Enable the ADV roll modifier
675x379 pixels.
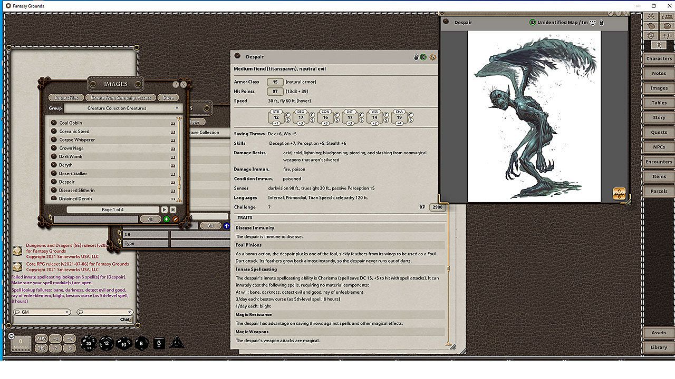pos(41,338)
